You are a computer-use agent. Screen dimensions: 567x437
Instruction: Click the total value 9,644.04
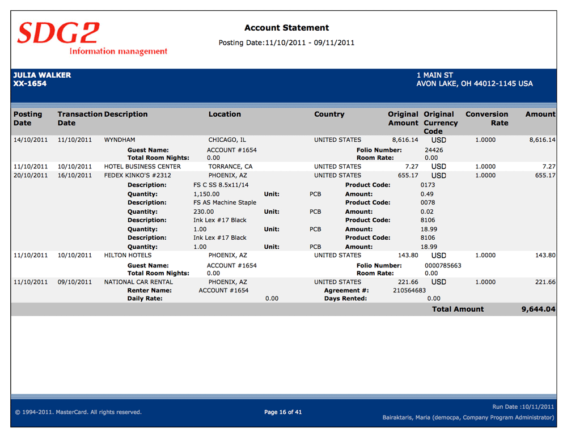[x=538, y=309]
